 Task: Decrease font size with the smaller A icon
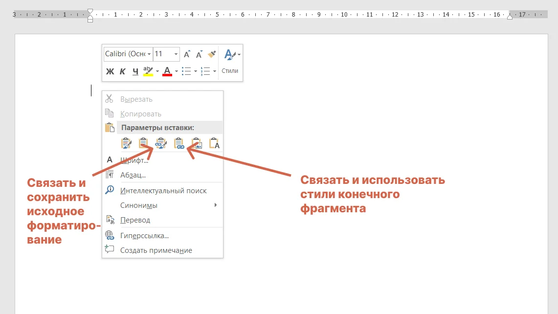(199, 54)
